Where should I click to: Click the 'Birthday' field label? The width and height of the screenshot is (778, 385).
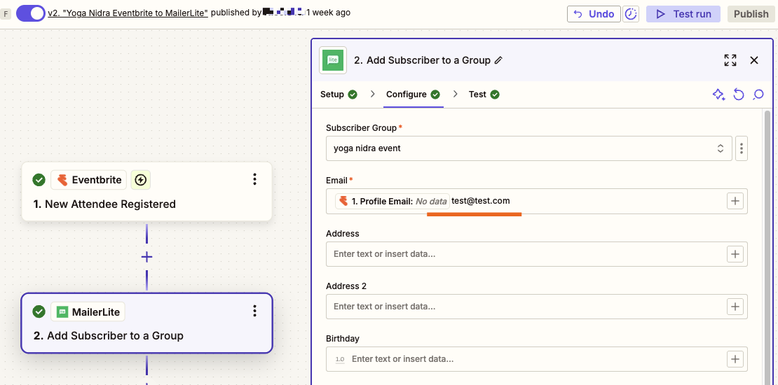pos(342,338)
